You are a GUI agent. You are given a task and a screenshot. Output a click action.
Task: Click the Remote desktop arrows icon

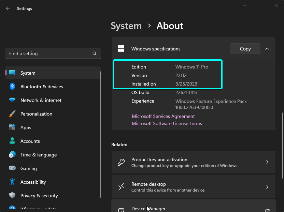pos(121,187)
